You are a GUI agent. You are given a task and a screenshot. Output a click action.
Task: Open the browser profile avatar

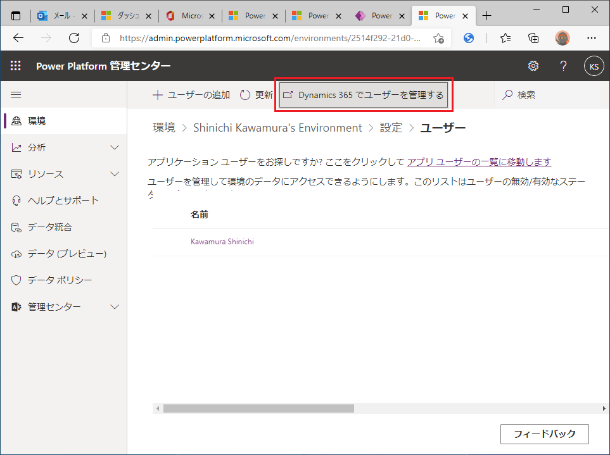pyautogui.click(x=562, y=38)
